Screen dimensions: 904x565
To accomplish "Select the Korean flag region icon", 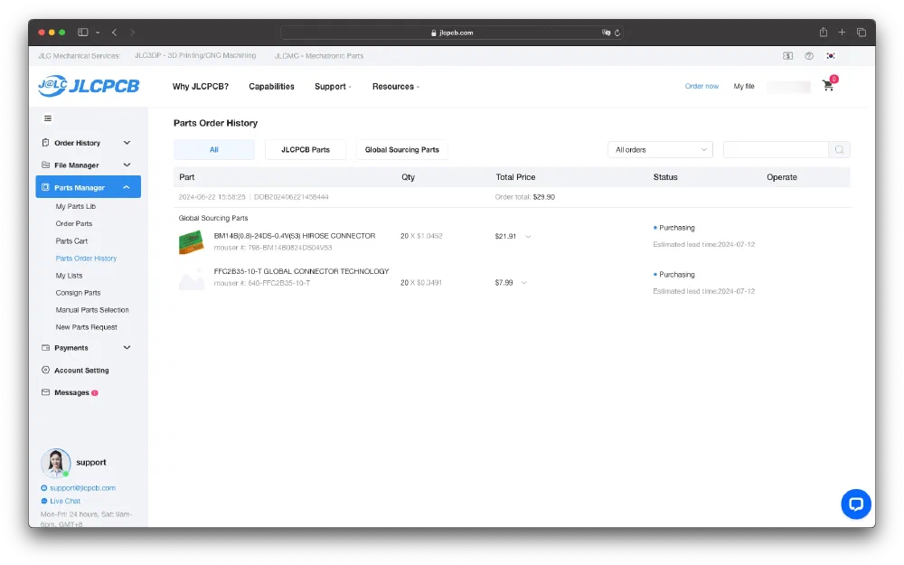I will tap(830, 56).
